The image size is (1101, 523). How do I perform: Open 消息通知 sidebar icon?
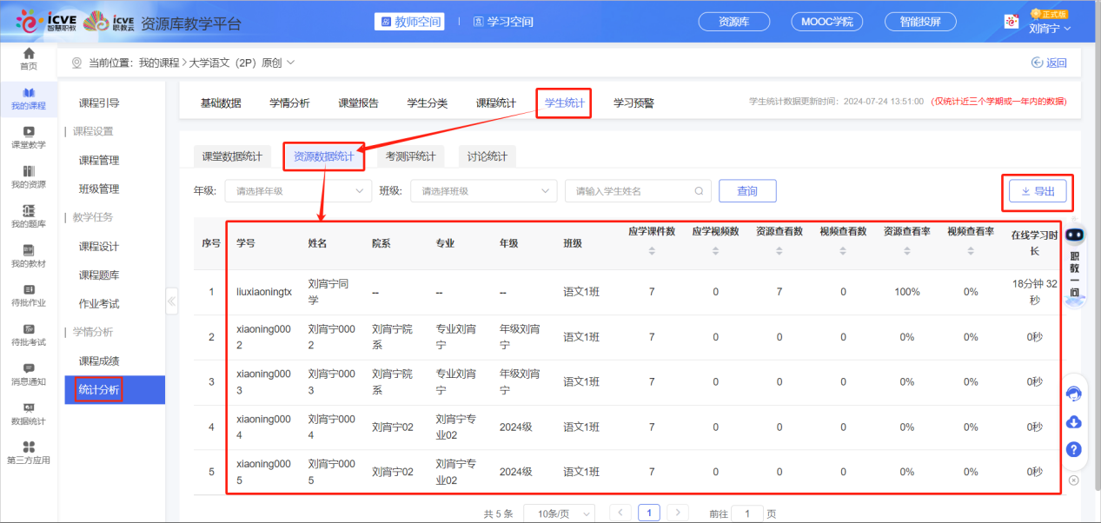coord(29,374)
